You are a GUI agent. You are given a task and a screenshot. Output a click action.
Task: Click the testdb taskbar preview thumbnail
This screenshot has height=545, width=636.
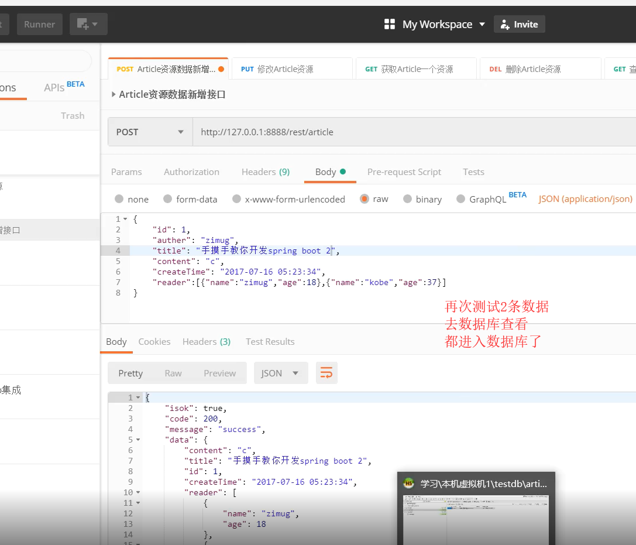coord(476,519)
